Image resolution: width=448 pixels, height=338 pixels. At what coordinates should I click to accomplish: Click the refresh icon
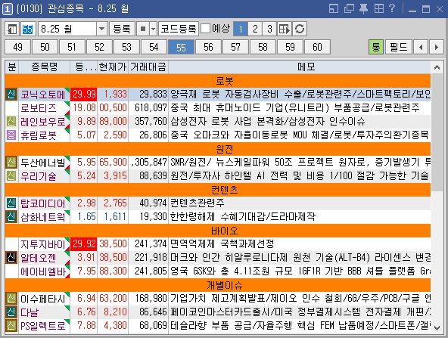point(300,29)
